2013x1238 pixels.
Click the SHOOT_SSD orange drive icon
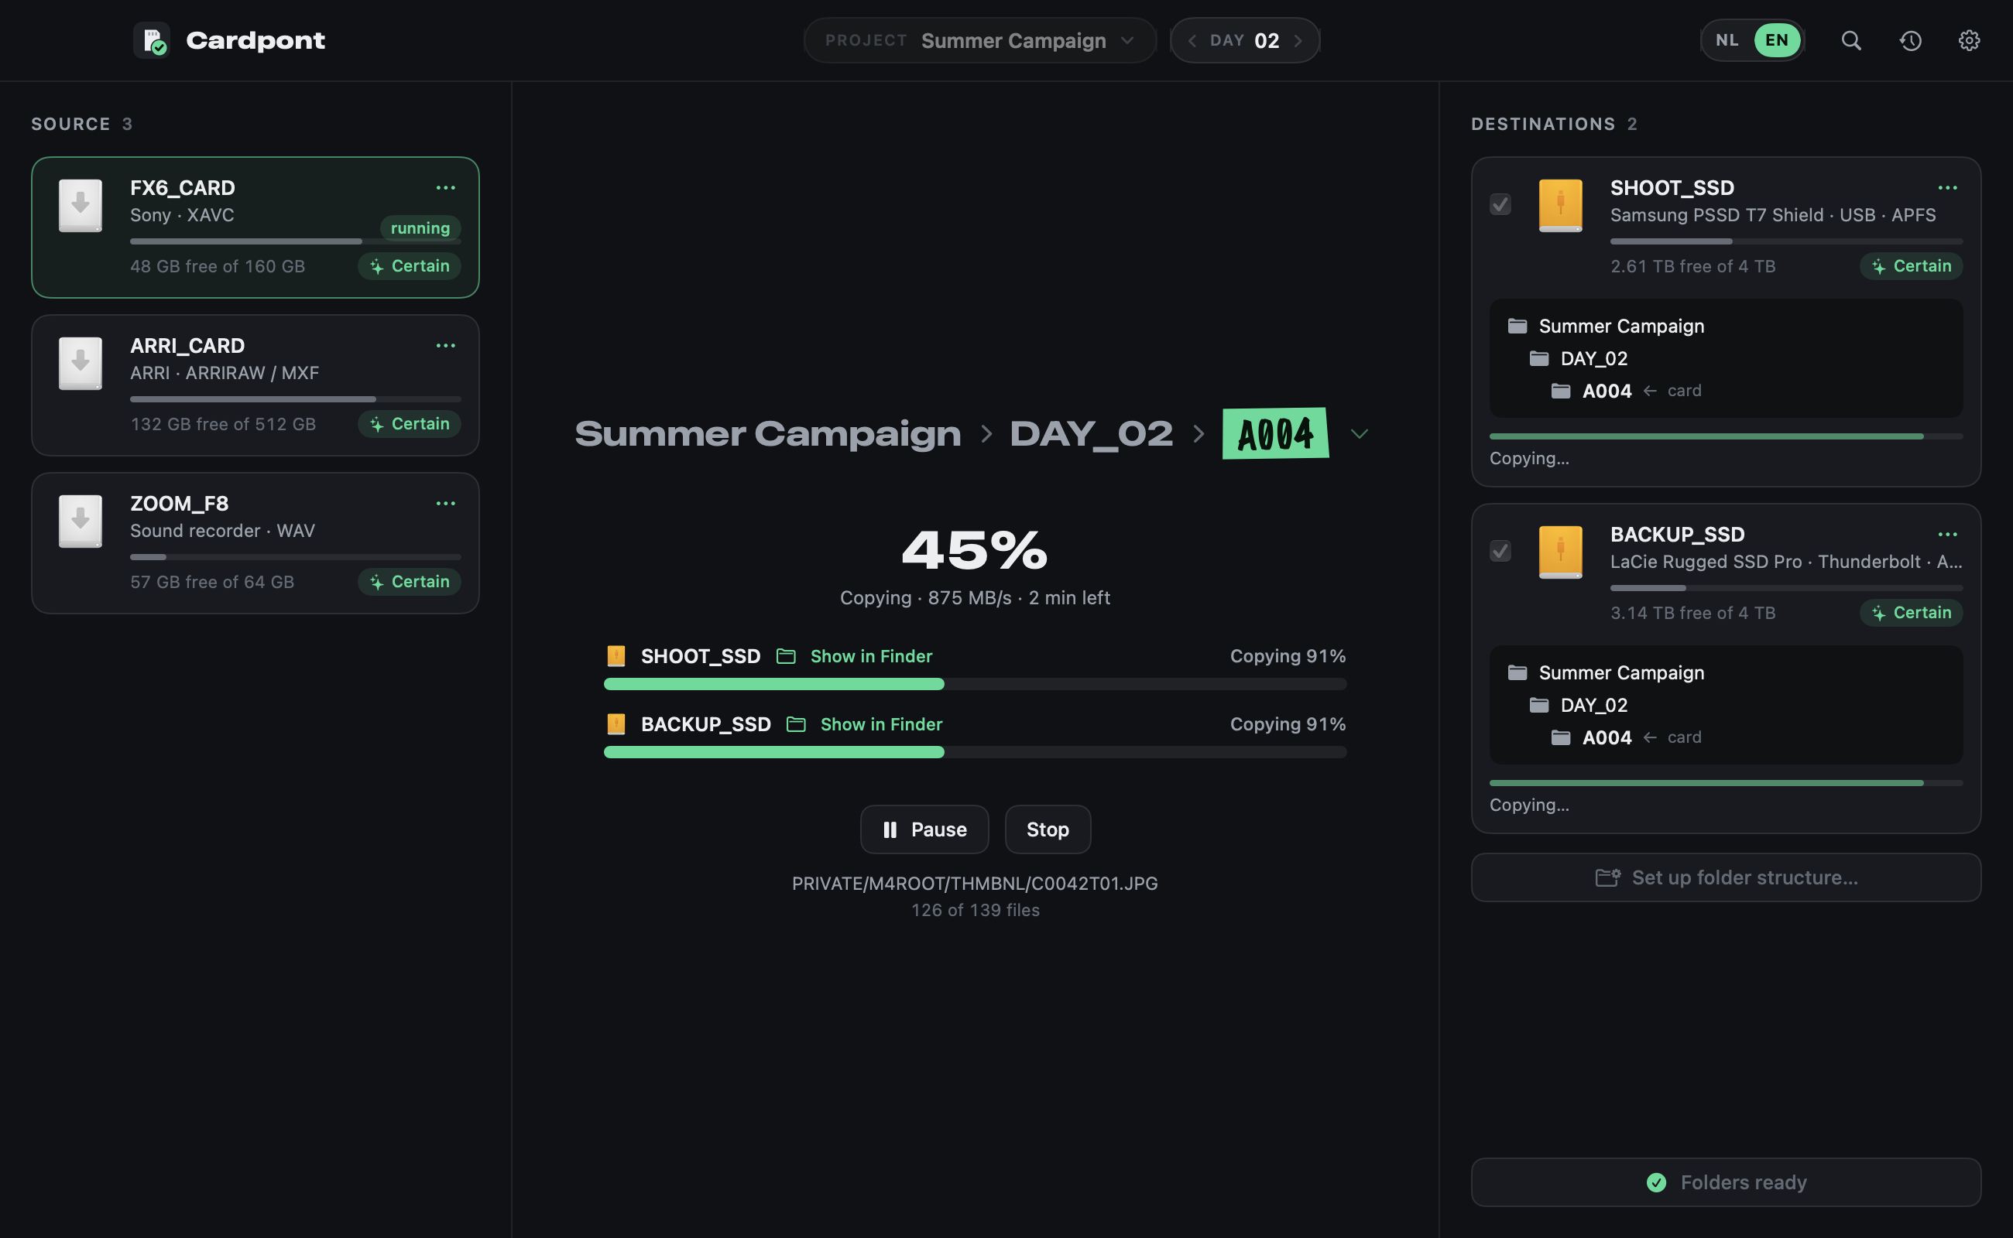coord(1560,206)
